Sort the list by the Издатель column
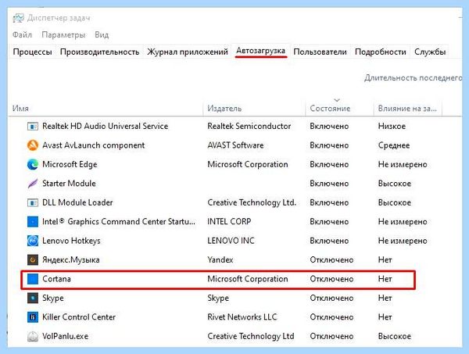 224,109
